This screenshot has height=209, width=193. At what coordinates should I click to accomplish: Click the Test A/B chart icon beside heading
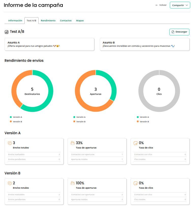click(x=7, y=32)
